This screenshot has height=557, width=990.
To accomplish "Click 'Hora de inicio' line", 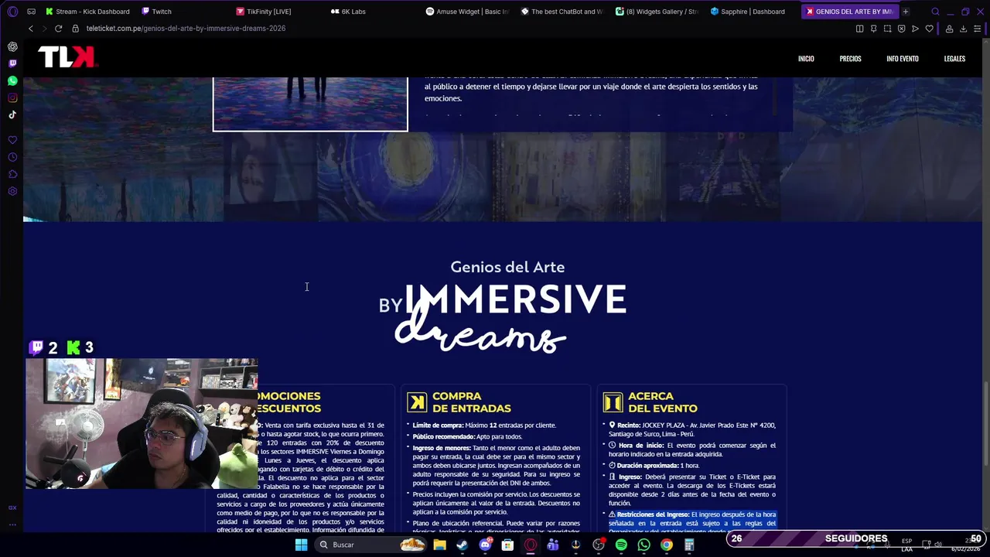I will 692,449.
